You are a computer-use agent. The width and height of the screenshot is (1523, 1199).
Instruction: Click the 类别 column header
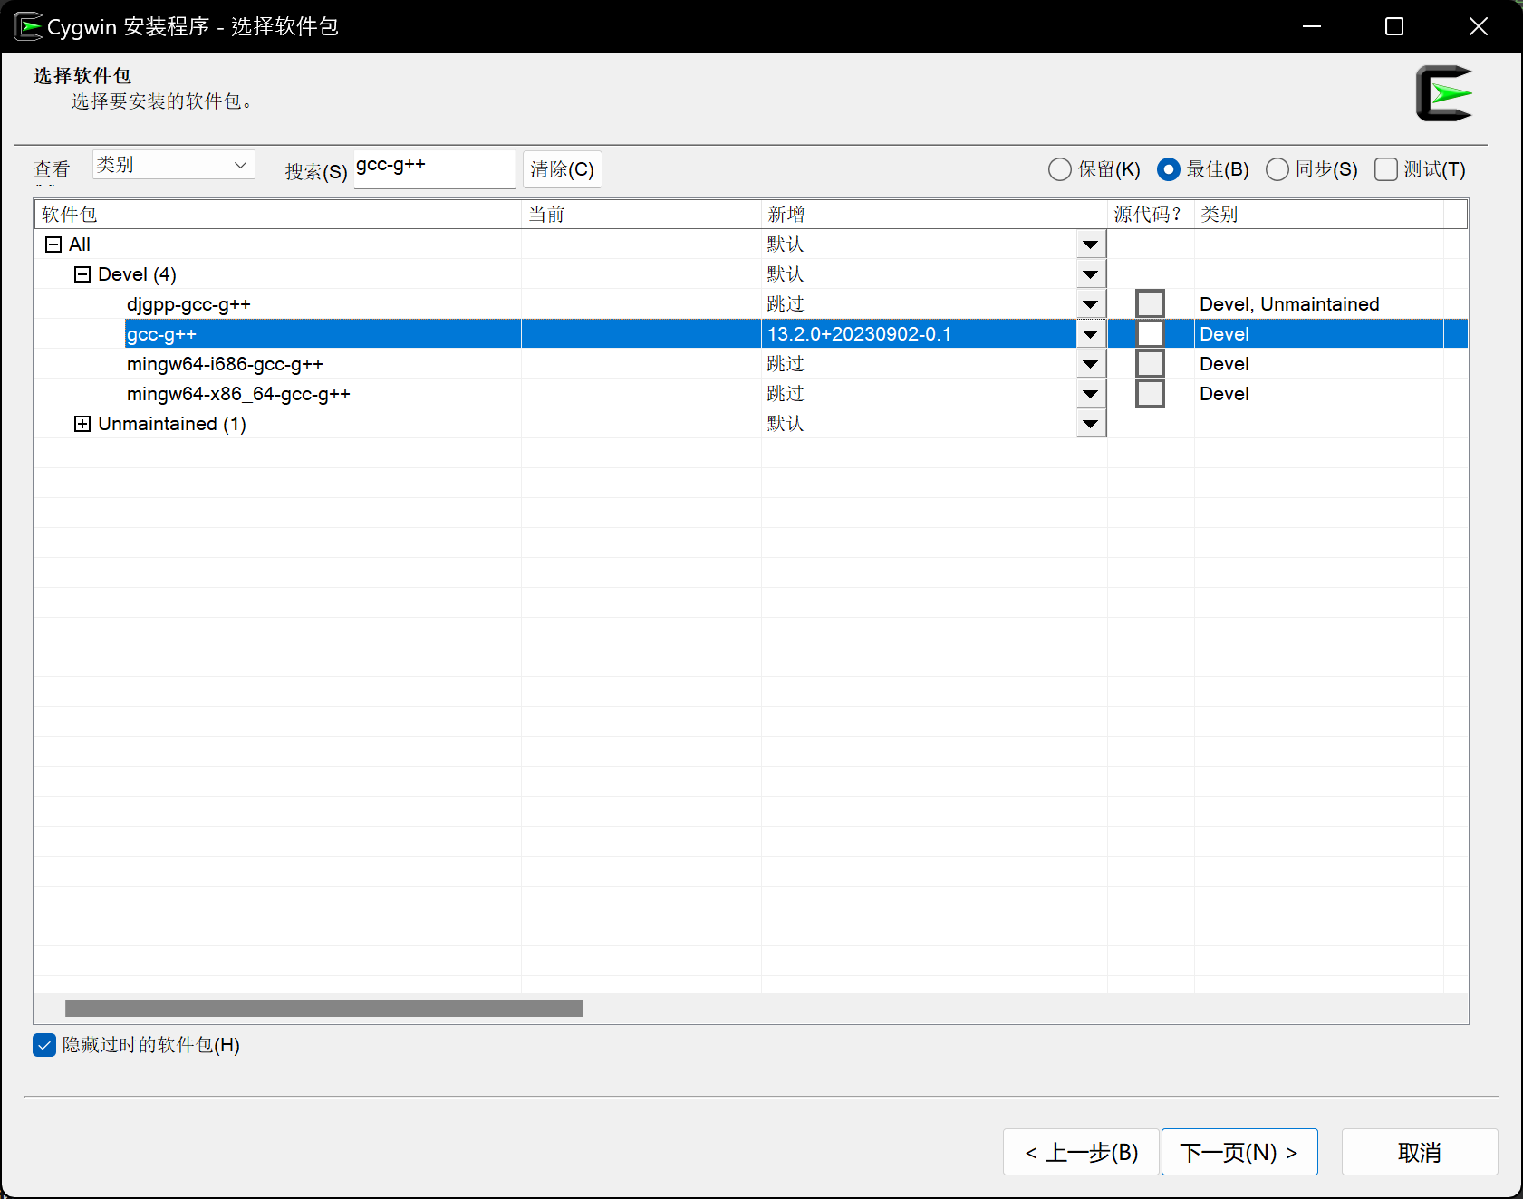point(1319,215)
